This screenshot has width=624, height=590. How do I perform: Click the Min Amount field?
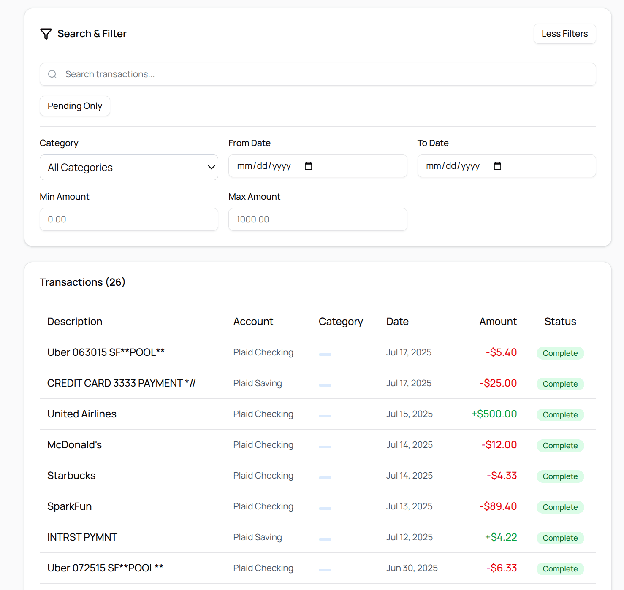coord(129,219)
